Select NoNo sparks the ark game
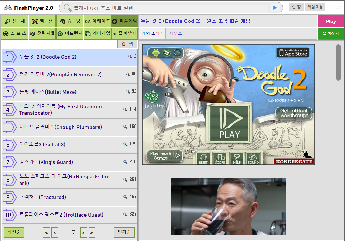 pyautogui.click(x=69, y=180)
